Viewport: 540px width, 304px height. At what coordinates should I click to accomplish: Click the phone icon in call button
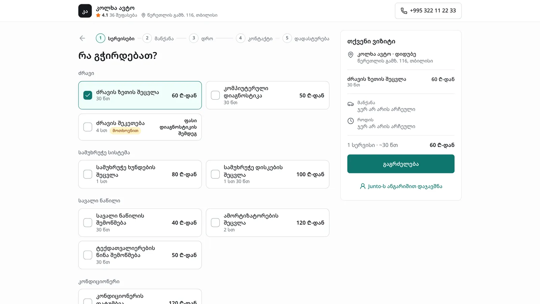point(404,11)
